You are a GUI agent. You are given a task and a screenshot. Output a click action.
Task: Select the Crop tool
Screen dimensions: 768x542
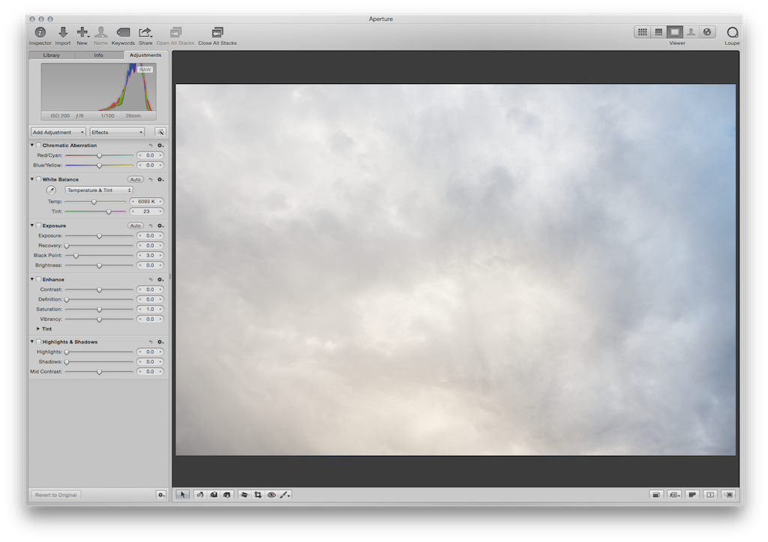pos(258,495)
